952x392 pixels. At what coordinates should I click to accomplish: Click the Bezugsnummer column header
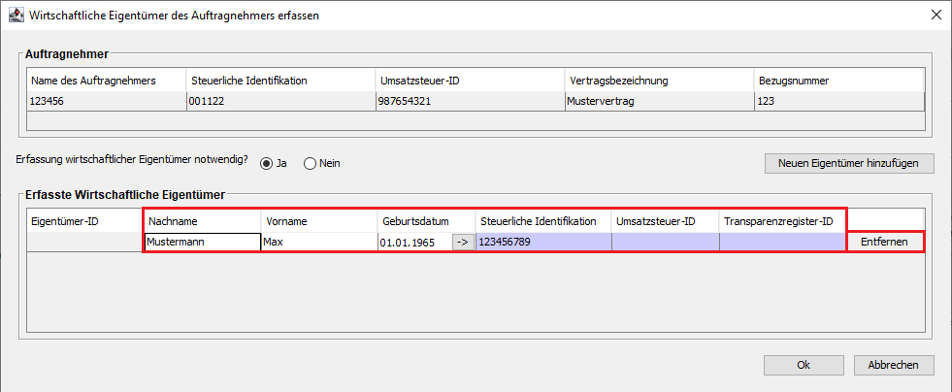pos(839,81)
